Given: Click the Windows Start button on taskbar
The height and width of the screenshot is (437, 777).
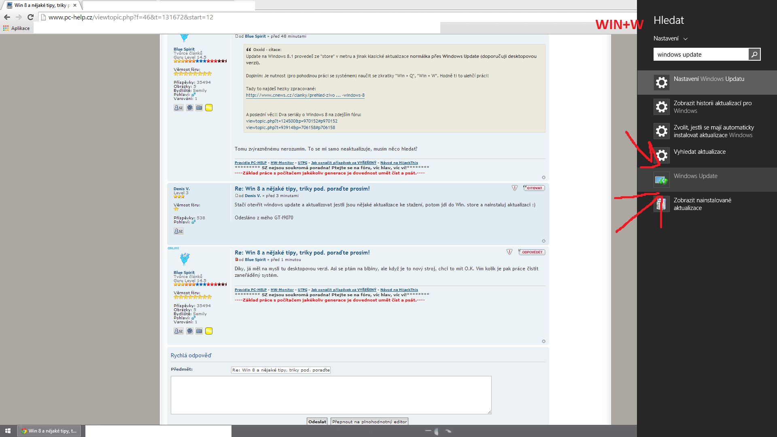Looking at the screenshot, I should (x=8, y=431).
